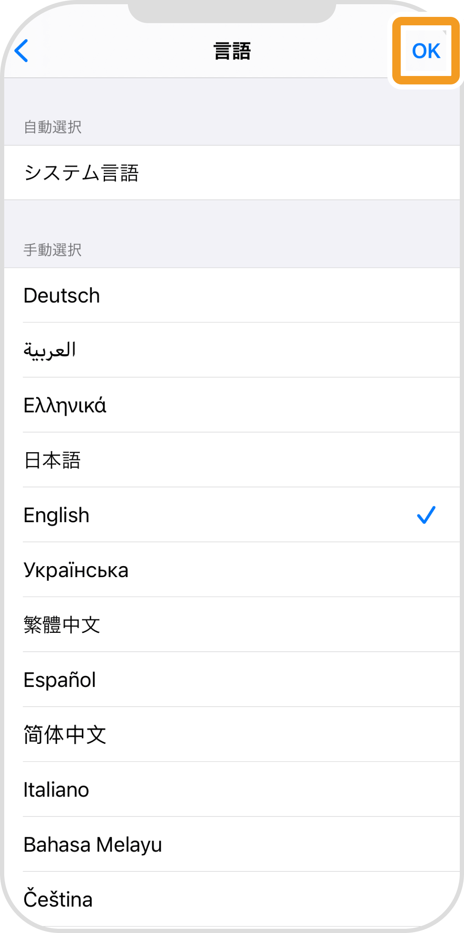Image resolution: width=464 pixels, height=933 pixels.
Task: Click the 手動選択 section header
Action: click(53, 250)
